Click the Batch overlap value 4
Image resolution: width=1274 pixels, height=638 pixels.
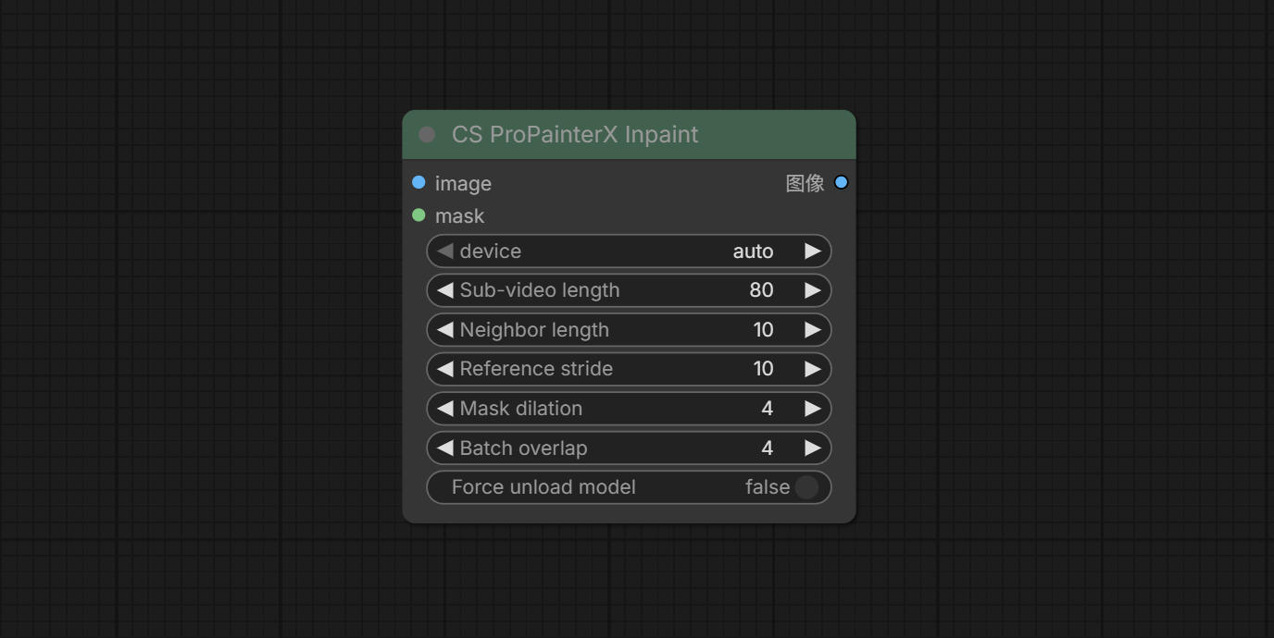[x=767, y=448]
